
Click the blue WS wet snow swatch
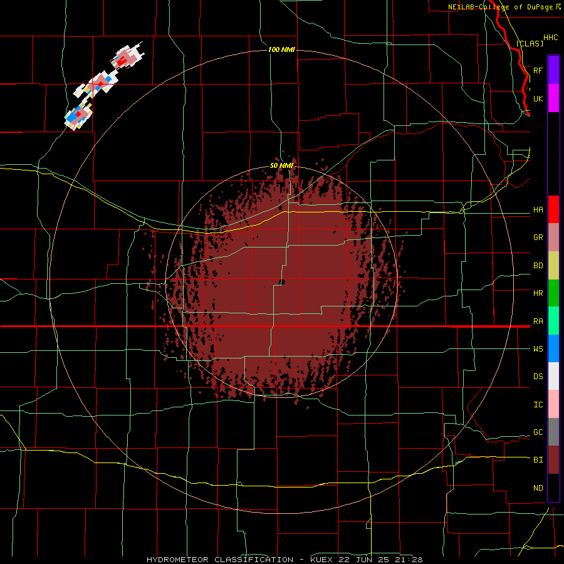coord(553,348)
